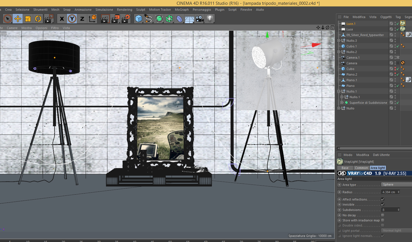Viewport: 412px width, 242px height.
Task: Open the Area type Sphere dropdown
Action: point(396,184)
